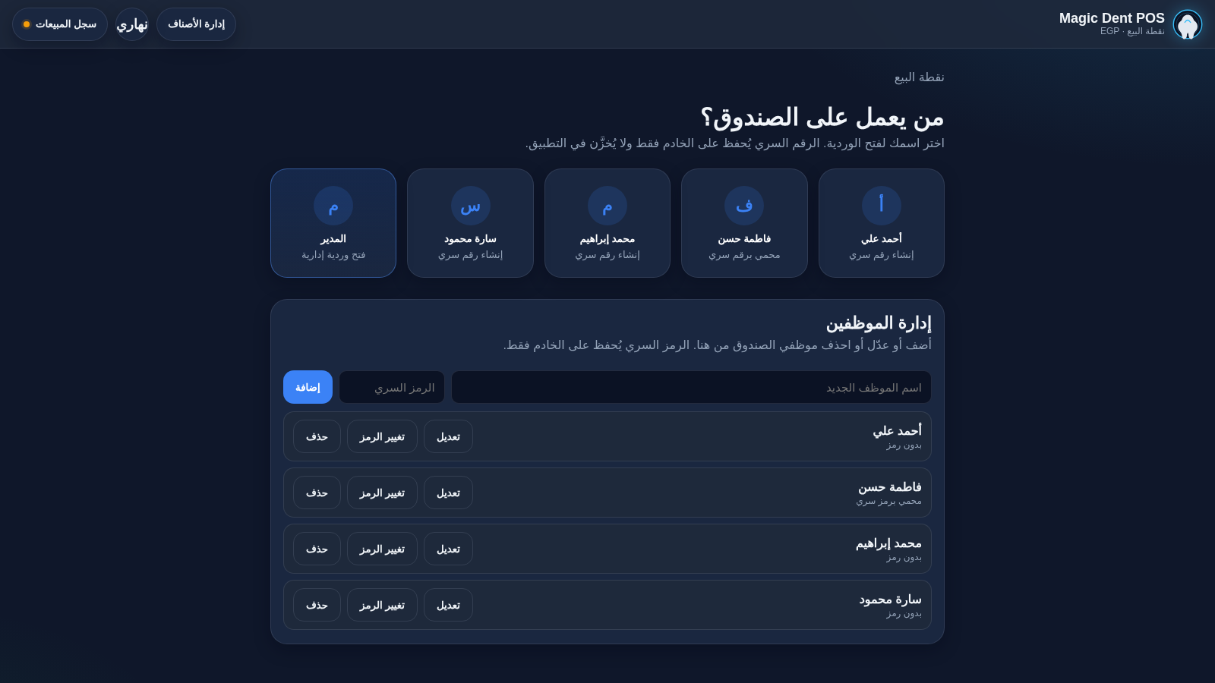The width and height of the screenshot is (1215, 683).
Task: Click the نقطة البيع breadcrumb label
Action: (x=920, y=77)
